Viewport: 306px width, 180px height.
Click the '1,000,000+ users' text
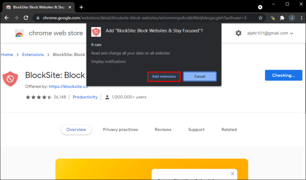[x=129, y=97]
